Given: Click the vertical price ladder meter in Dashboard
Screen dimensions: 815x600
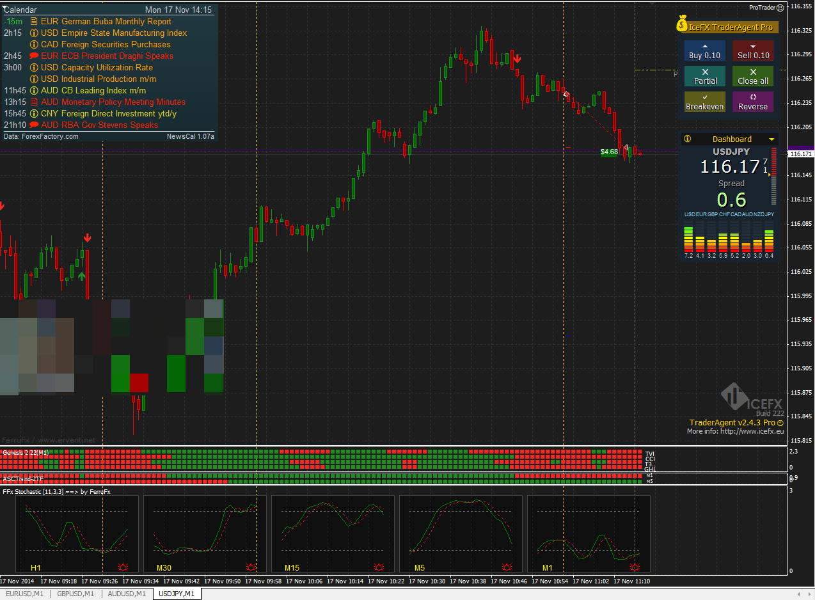Looking at the screenshot, I should tap(774, 176).
